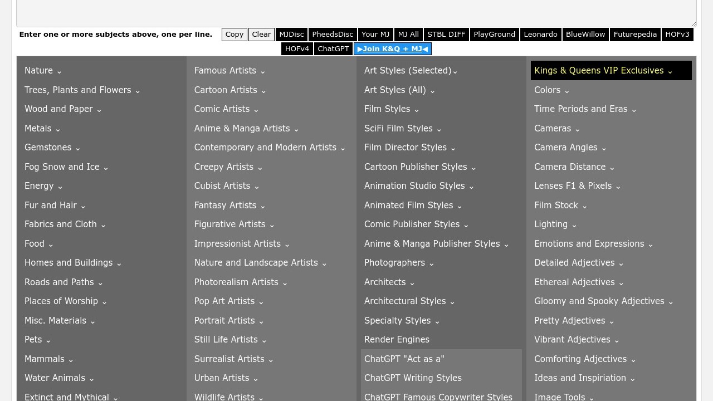Expand the Gemstones category

(52, 148)
